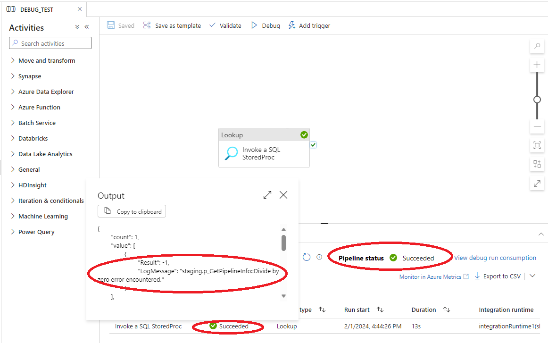Click Invoke a SQL StoredProc run row
The height and width of the screenshot is (343, 548).
[x=324, y=326]
